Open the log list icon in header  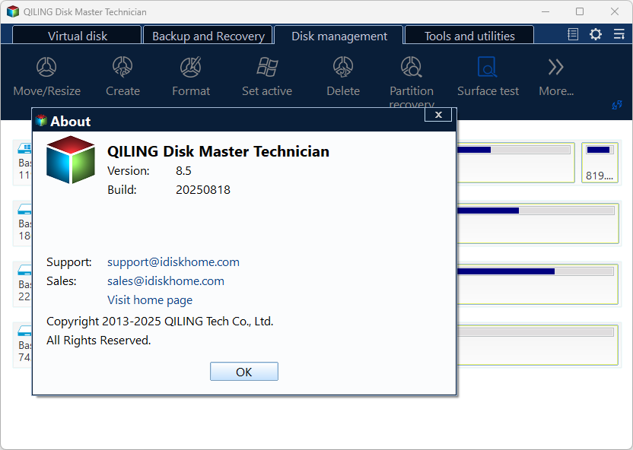pyautogui.click(x=573, y=34)
